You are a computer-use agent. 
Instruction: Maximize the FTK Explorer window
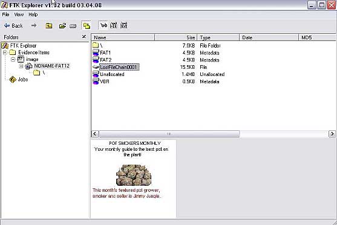(322, 5)
